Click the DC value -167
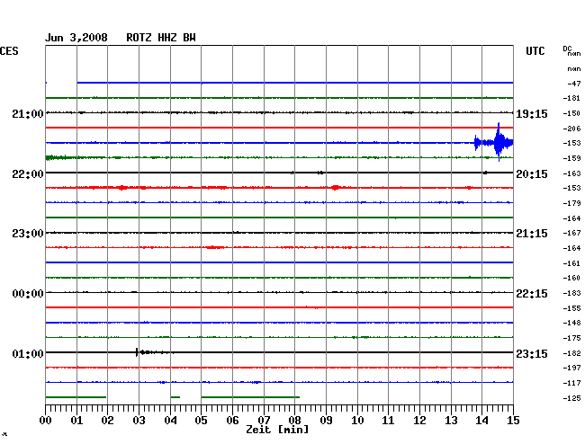The height and width of the screenshot is (444, 585). click(x=571, y=233)
